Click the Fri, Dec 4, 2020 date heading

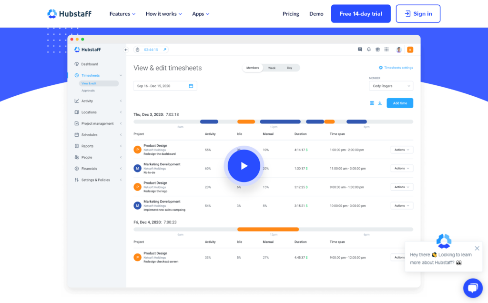click(148, 222)
